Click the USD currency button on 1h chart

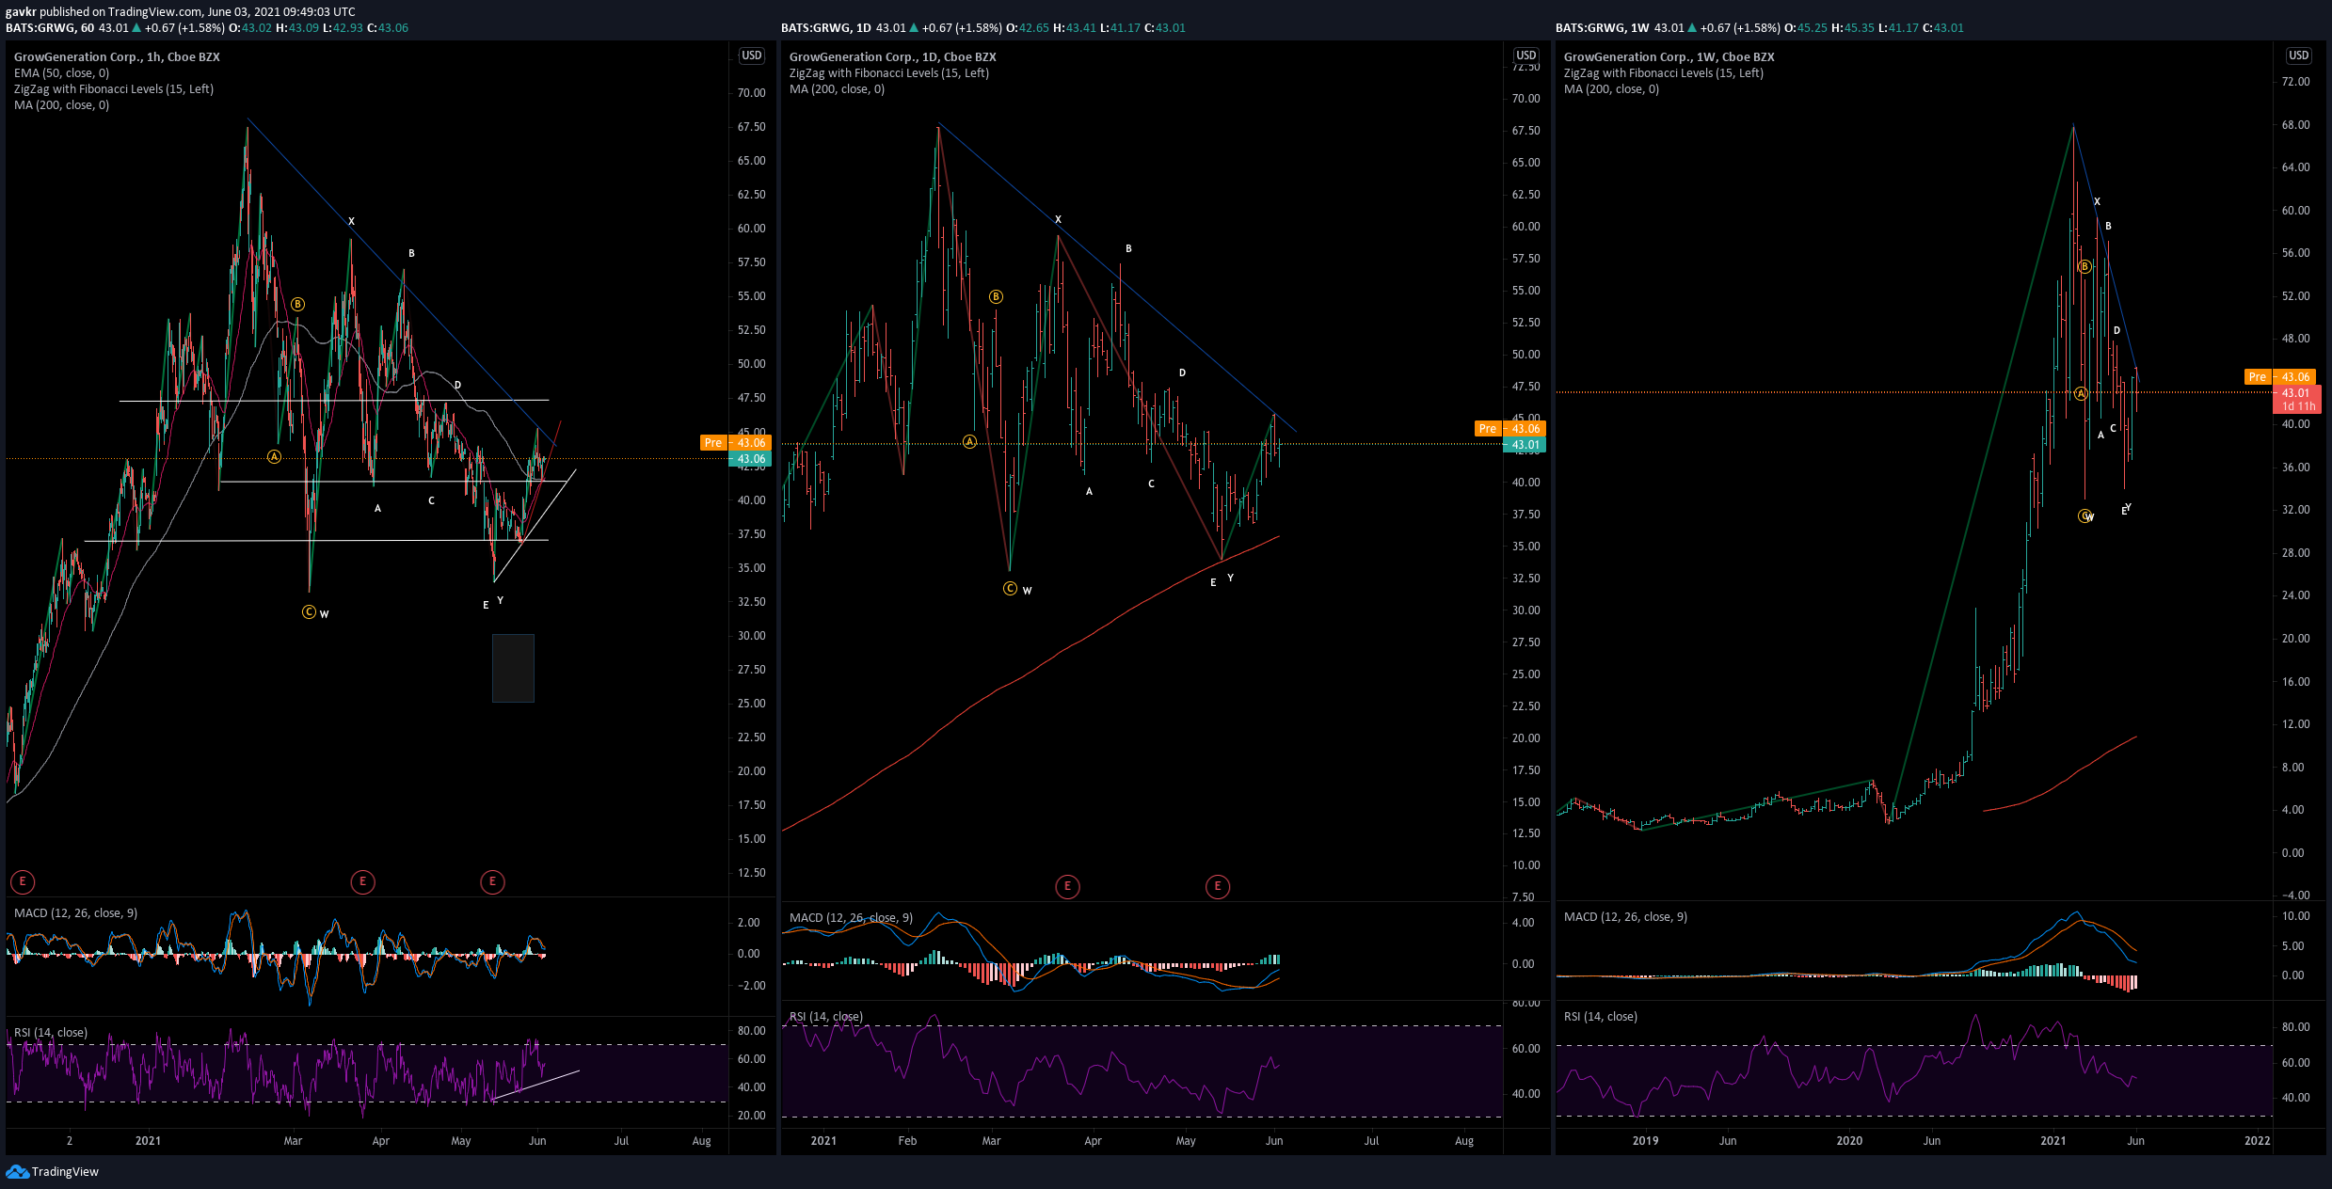751,55
